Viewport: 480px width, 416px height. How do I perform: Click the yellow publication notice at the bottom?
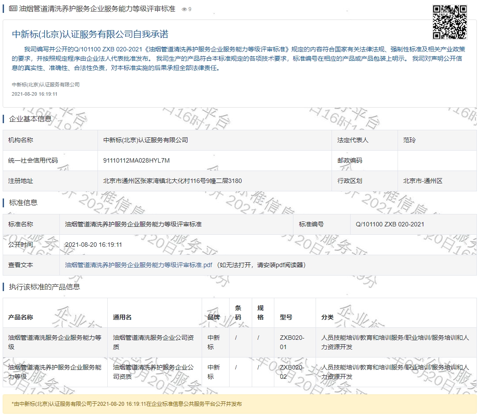tap(239, 404)
